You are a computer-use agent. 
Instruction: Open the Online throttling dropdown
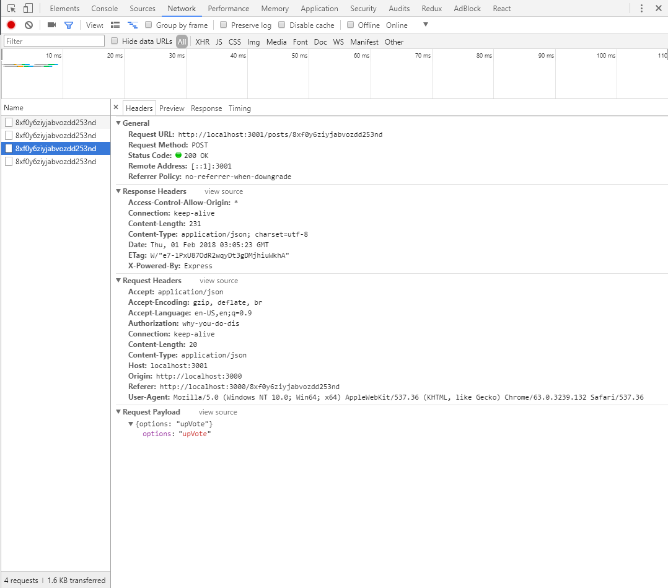425,25
